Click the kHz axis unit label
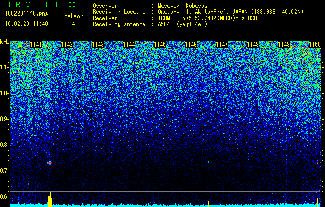The width and height of the screenshot is (325, 207). coord(5,42)
